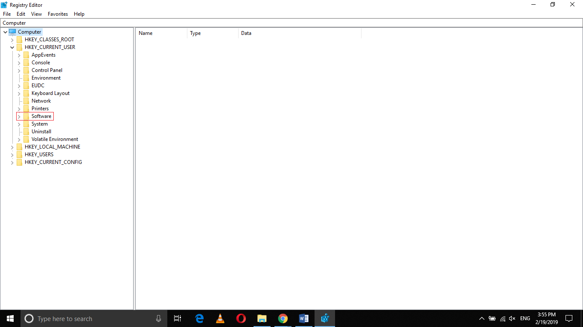583x327 pixels.
Task: Expand the AppEvents key arrow
Action: 19,55
